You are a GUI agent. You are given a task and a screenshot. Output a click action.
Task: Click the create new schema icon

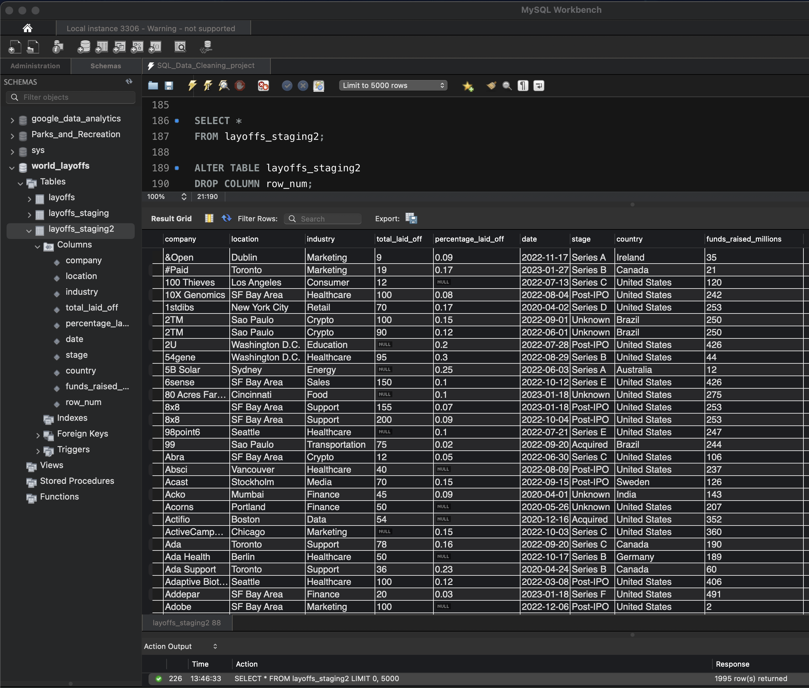click(x=83, y=47)
